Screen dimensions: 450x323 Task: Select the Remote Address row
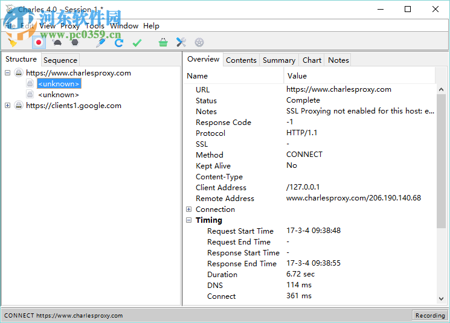click(x=310, y=199)
